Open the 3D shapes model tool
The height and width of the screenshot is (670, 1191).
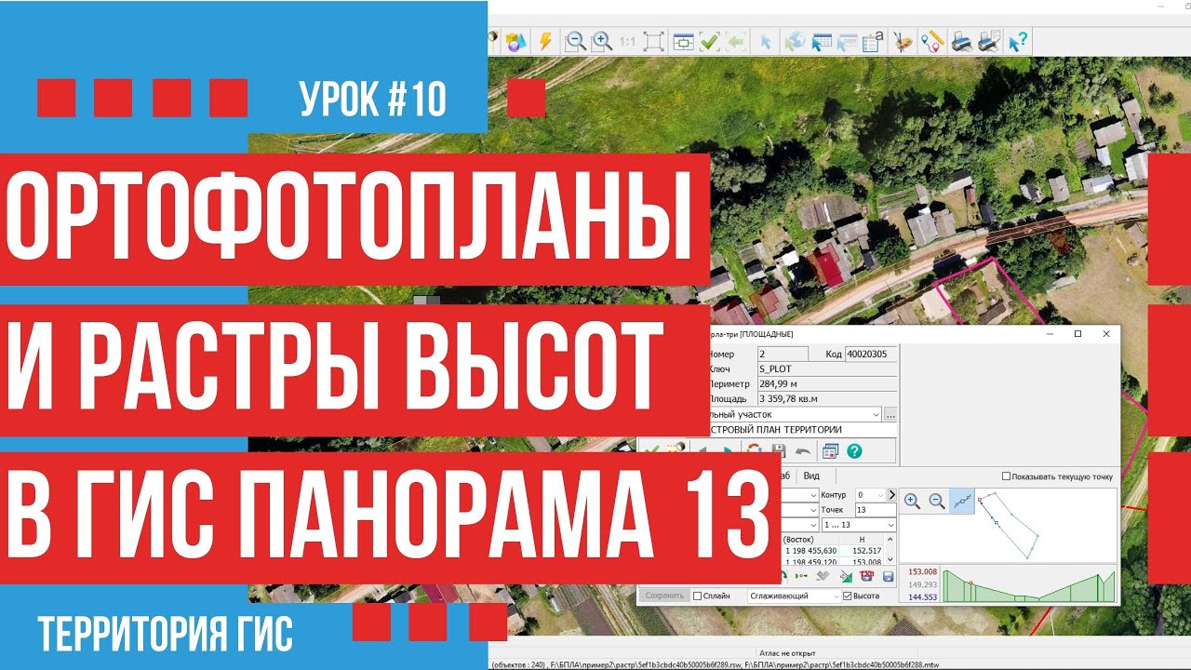pos(516,41)
